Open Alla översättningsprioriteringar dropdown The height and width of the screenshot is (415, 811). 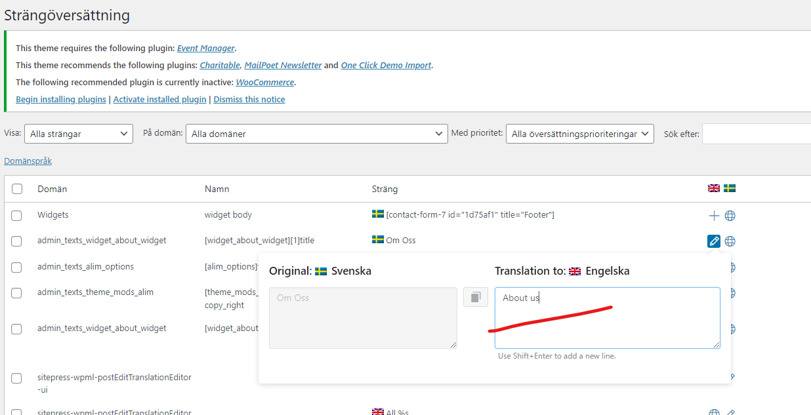click(580, 134)
